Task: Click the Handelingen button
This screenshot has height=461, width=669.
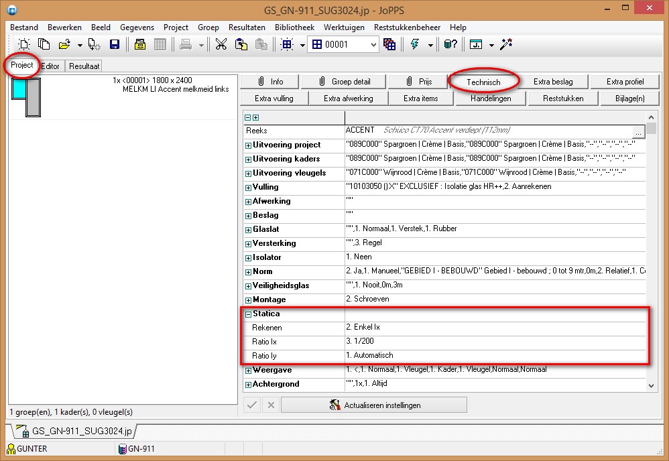Action: [x=491, y=98]
